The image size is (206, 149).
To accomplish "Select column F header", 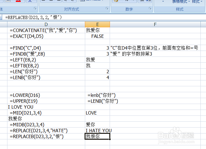I will pos(155,24).
